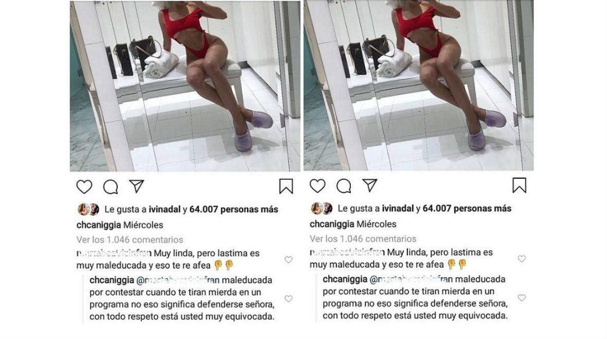607x339 pixels.
Task: Expand 'Ver los 1.046 comentarios' on left post
Action: (130, 240)
